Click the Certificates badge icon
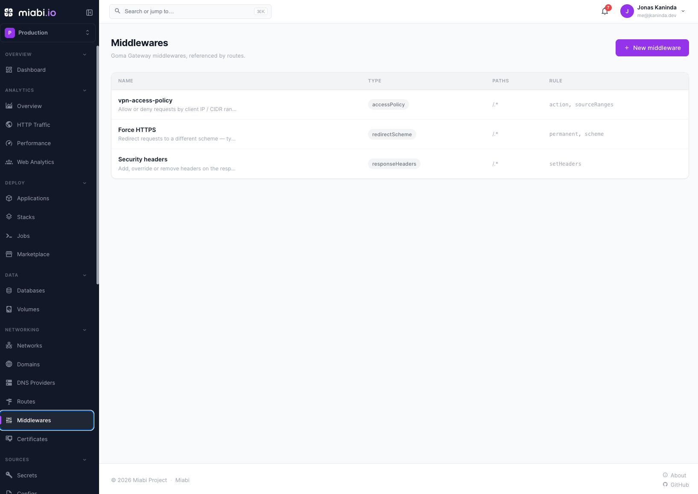The width and height of the screenshot is (698, 494). (9, 439)
